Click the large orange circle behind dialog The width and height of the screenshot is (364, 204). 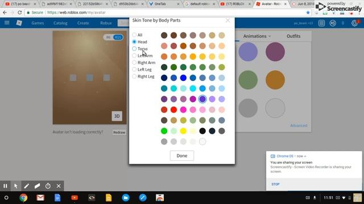(275, 80)
